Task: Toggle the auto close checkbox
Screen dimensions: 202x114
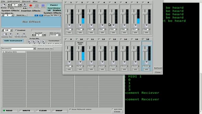Action: 113,109
